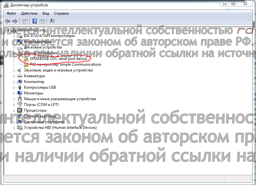Image resolution: width=256 pixels, height=185 pixels.
Task: Expand the Контроллеры USB node
Action: (x=14, y=87)
